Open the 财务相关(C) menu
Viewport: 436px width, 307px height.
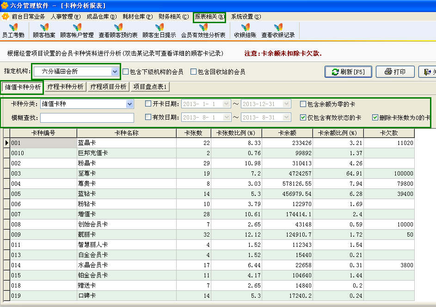click(x=173, y=17)
